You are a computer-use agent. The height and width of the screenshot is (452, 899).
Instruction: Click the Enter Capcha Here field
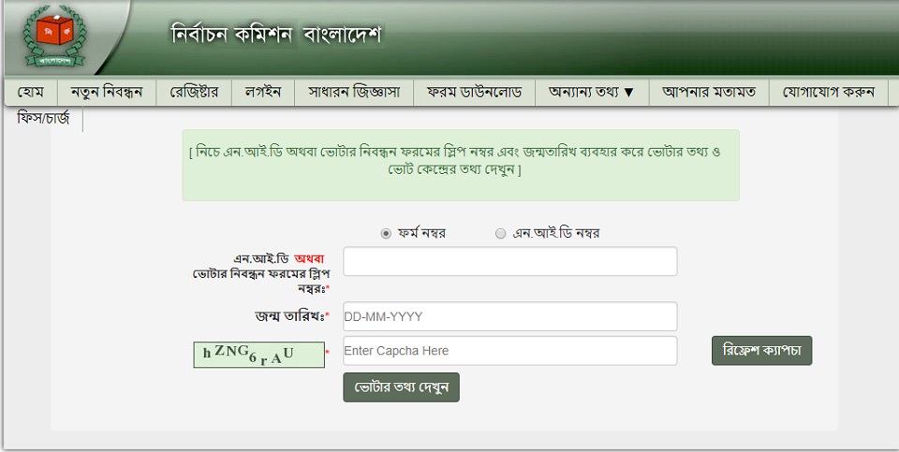(509, 351)
